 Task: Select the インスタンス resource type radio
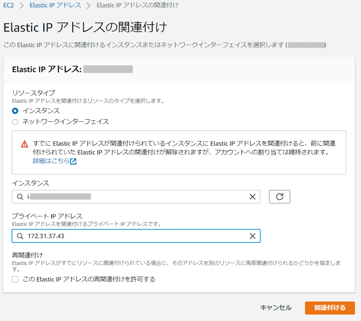coord(15,111)
